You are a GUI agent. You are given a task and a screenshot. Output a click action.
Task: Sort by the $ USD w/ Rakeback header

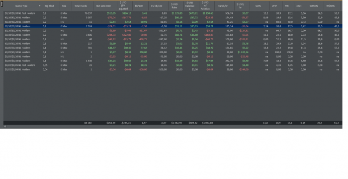205,6
